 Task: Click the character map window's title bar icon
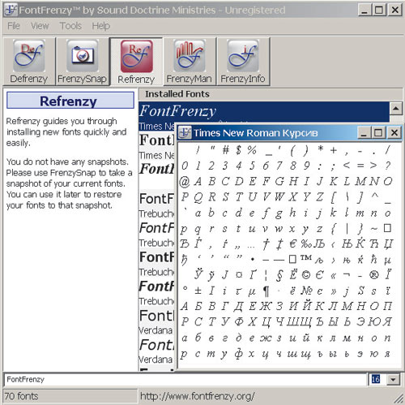pyautogui.click(x=185, y=132)
